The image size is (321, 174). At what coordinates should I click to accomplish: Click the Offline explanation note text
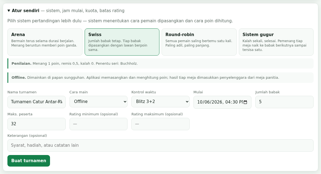(x=145, y=78)
